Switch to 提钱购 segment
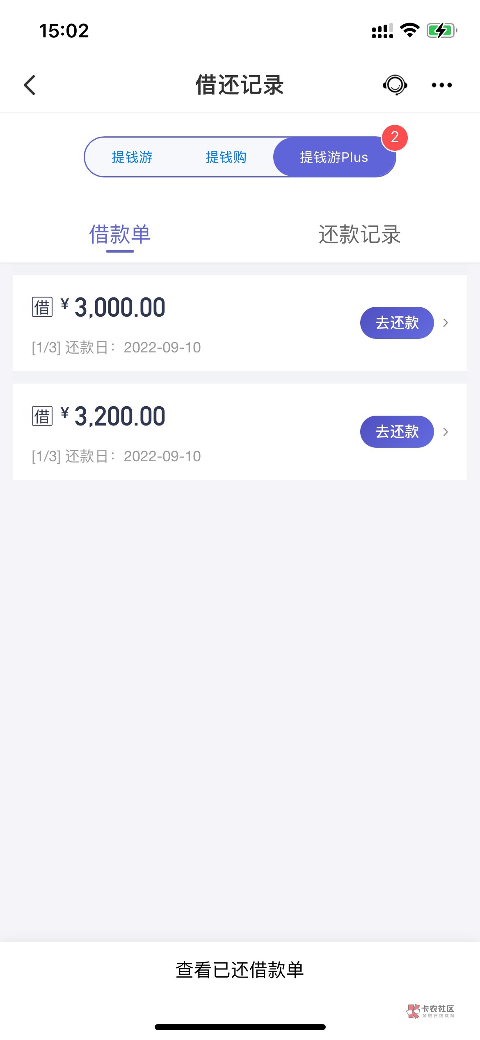This screenshot has height=1040, width=480. [226, 157]
